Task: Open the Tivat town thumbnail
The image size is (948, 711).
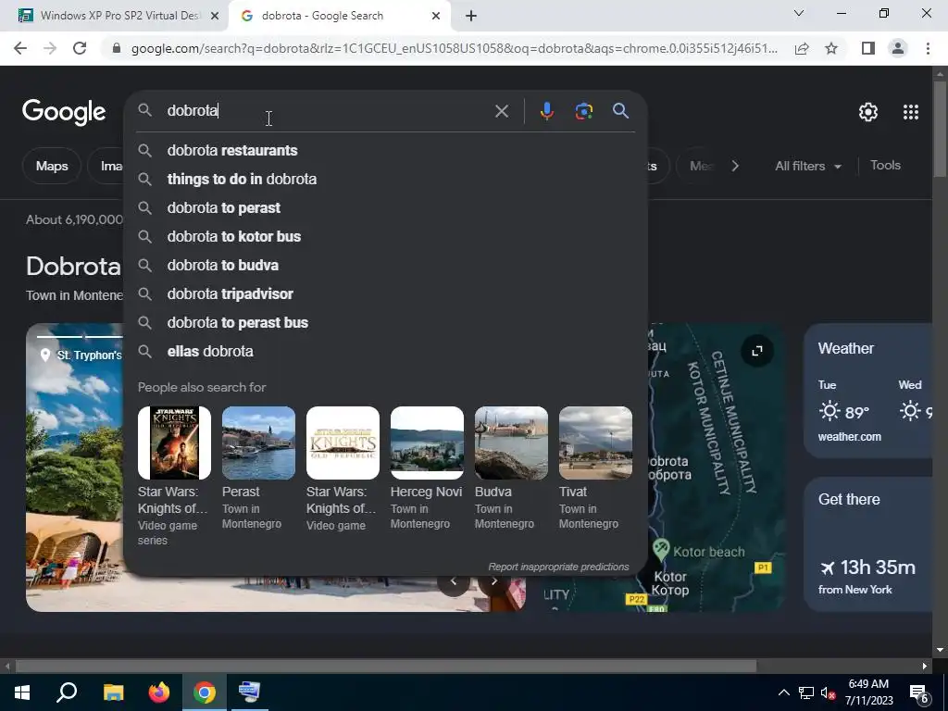Action: (595, 443)
